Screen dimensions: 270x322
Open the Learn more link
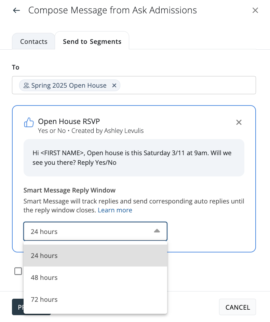point(115,210)
